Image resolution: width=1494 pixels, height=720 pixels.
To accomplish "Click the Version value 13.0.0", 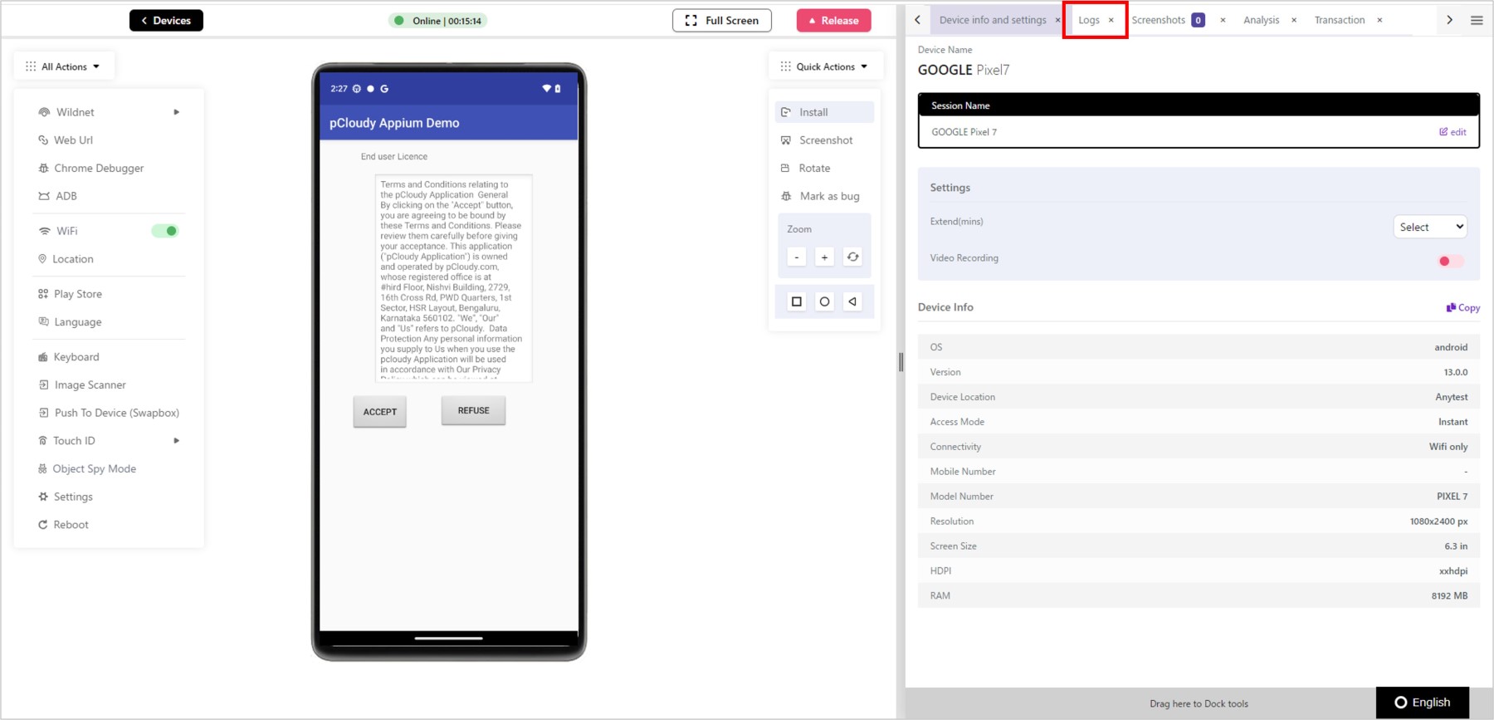I will point(1456,372).
